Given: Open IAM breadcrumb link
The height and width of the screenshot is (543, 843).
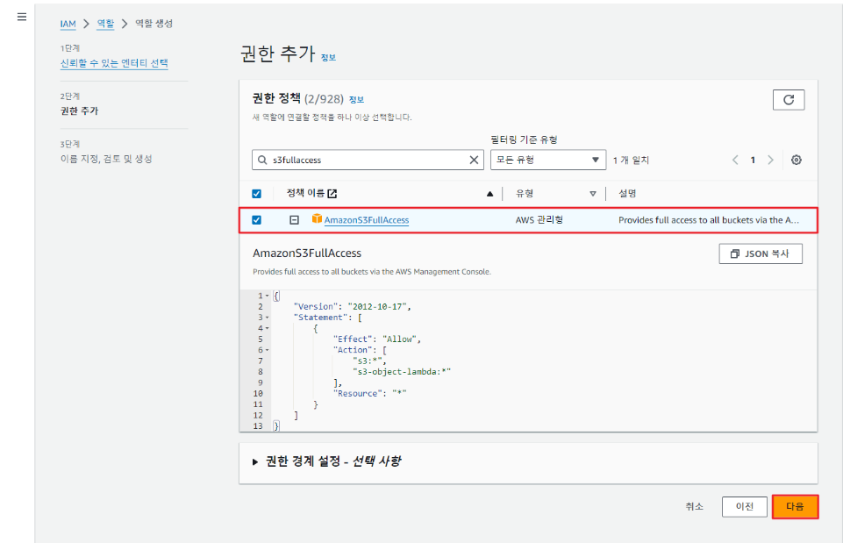Looking at the screenshot, I should point(68,24).
